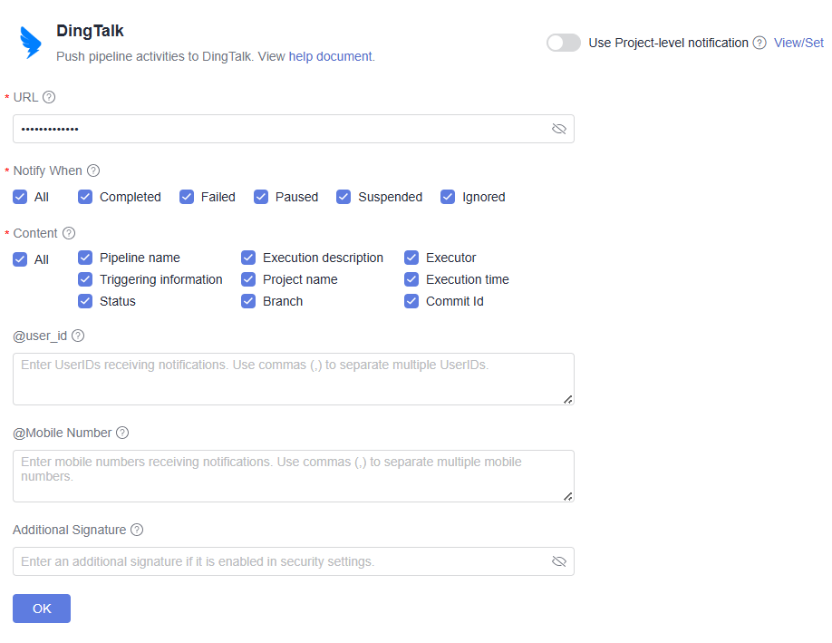Screen dimensions: 832x643
Task: Click the DingTalk logo icon
Action: coord(31,43)
